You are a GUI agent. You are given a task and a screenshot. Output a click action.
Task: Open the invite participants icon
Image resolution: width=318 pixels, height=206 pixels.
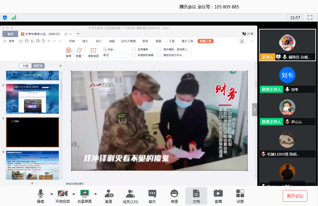(x=108, y=194)
